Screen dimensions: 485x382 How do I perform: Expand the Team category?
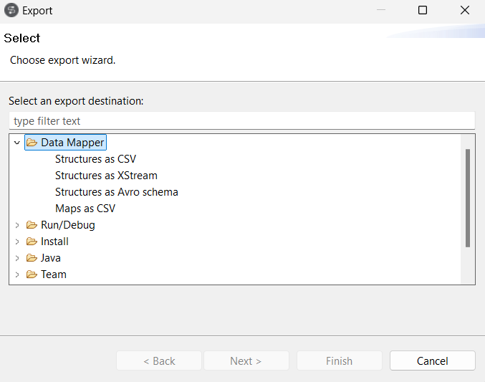point(17,274)
